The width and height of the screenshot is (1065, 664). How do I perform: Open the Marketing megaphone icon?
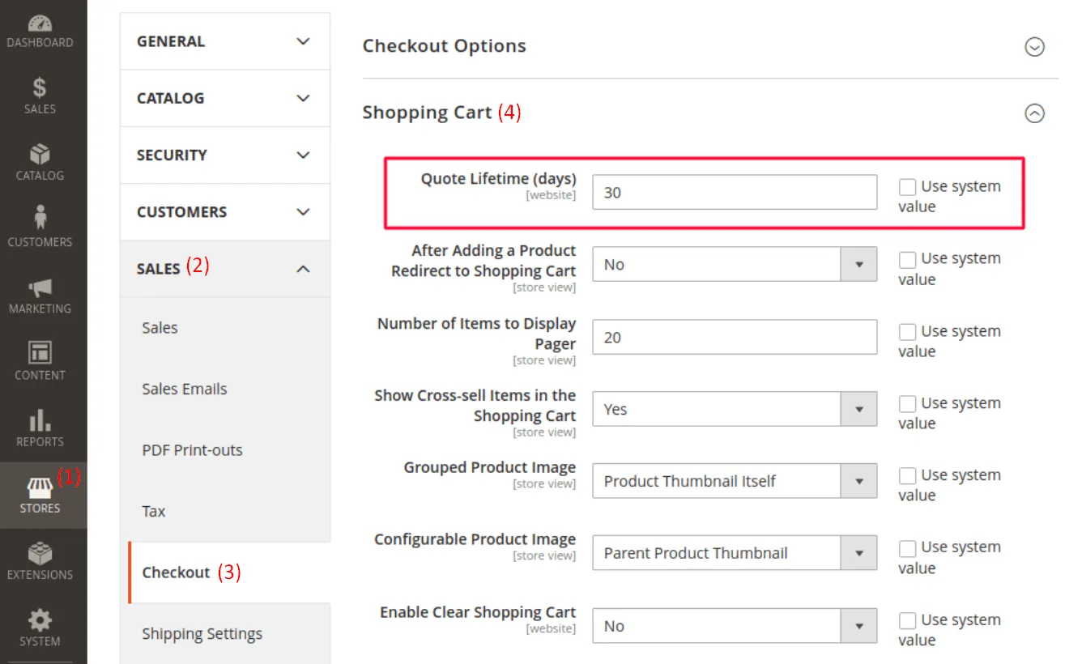coord(40,287)
